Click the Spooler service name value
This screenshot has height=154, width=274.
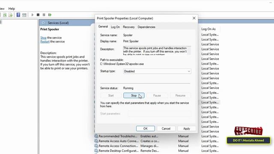click(x=128, y=35)
